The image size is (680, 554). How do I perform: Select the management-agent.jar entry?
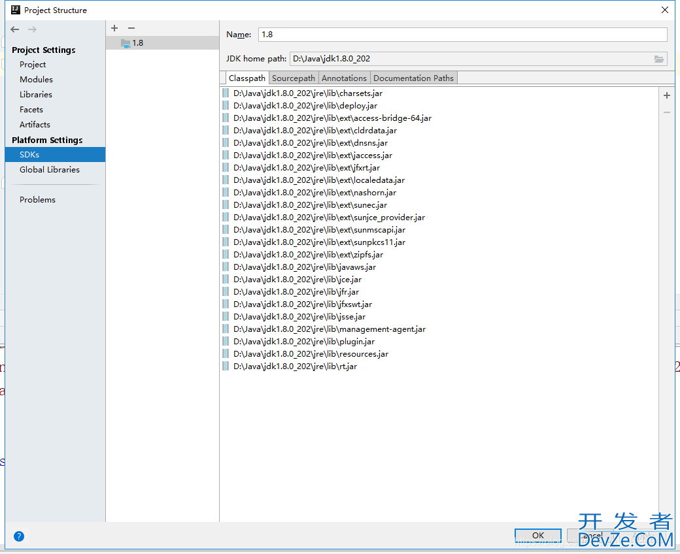point(330,329)
